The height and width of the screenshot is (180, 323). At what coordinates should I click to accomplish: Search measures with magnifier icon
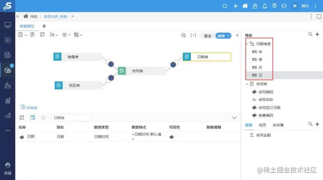pyautogui.click(x=310, y=124)
